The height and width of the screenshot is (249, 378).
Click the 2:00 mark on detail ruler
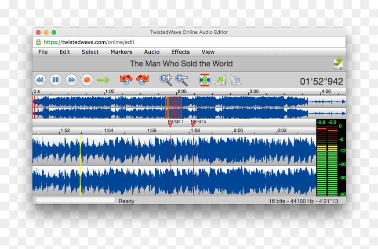point(238,130)
